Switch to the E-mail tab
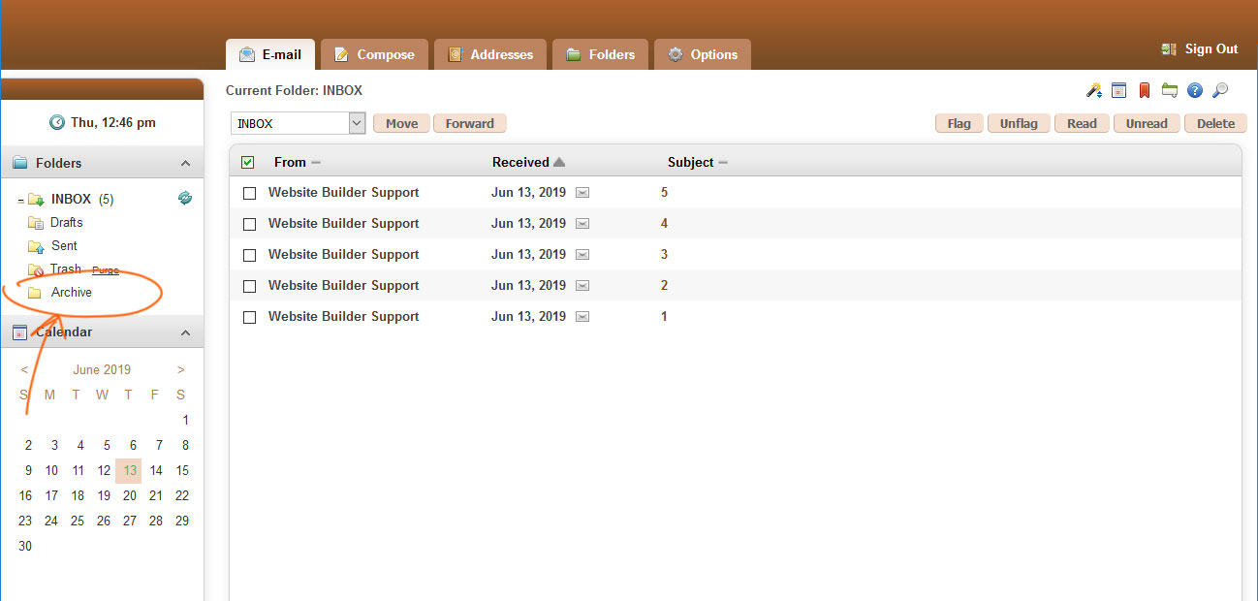Viewport: 1258px width, 601px height. [269, 54]
